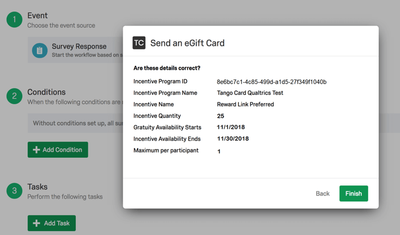Click the Tasks section heading
This screenshot has height=235, width=400.
pyautogui.click(x=38, y=187)
